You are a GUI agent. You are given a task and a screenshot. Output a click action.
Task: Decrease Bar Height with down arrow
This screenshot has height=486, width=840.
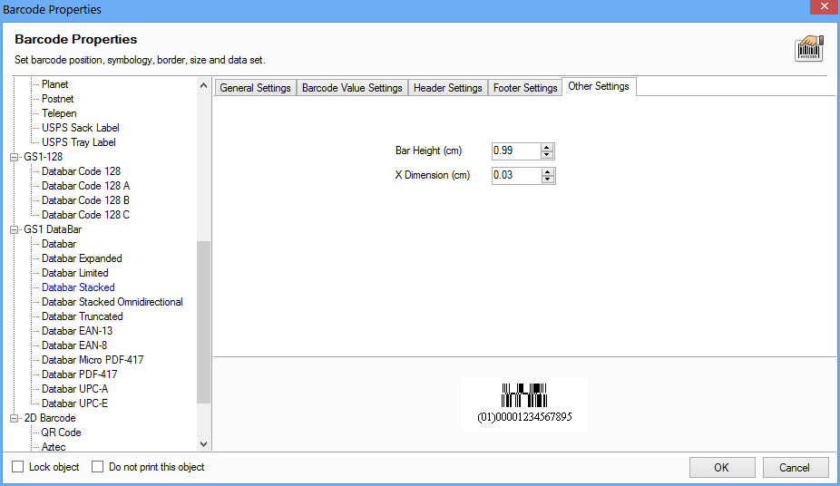(x=546, y=155)
